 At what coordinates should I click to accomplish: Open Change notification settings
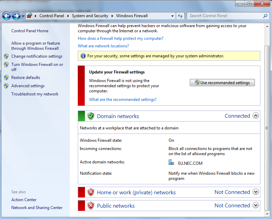click(37, 56)
